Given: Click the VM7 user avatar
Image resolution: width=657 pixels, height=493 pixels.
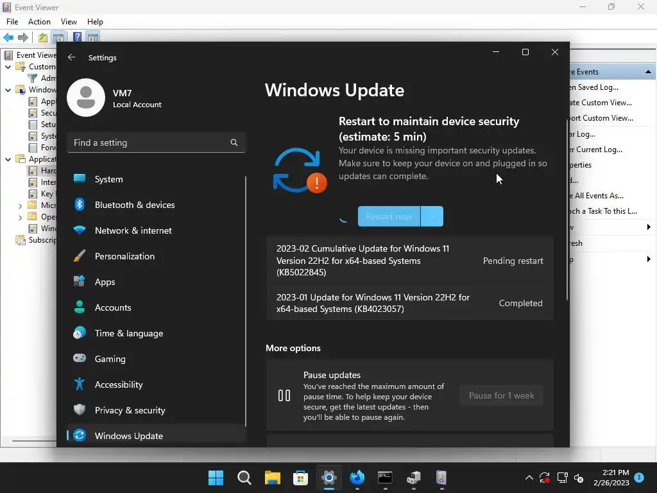Looking at the screenshot, I should click(86, 98).
